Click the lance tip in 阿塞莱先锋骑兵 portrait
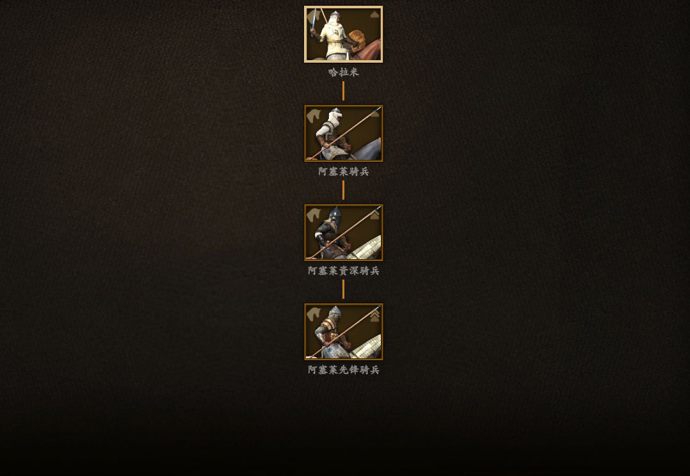 [x=378, y=308]
